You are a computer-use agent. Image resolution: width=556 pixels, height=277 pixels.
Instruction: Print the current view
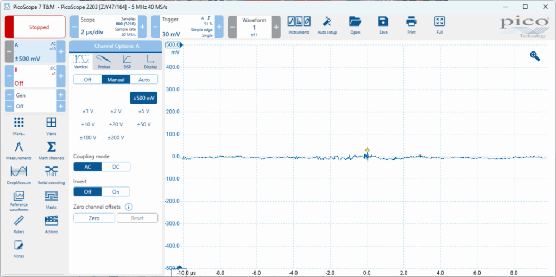pyautogui.click(x=412, y=25)
